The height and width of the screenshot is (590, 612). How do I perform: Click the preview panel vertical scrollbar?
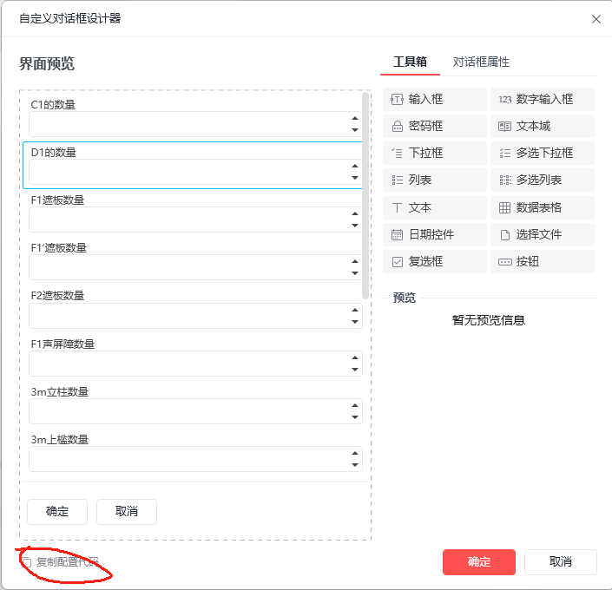365,195
